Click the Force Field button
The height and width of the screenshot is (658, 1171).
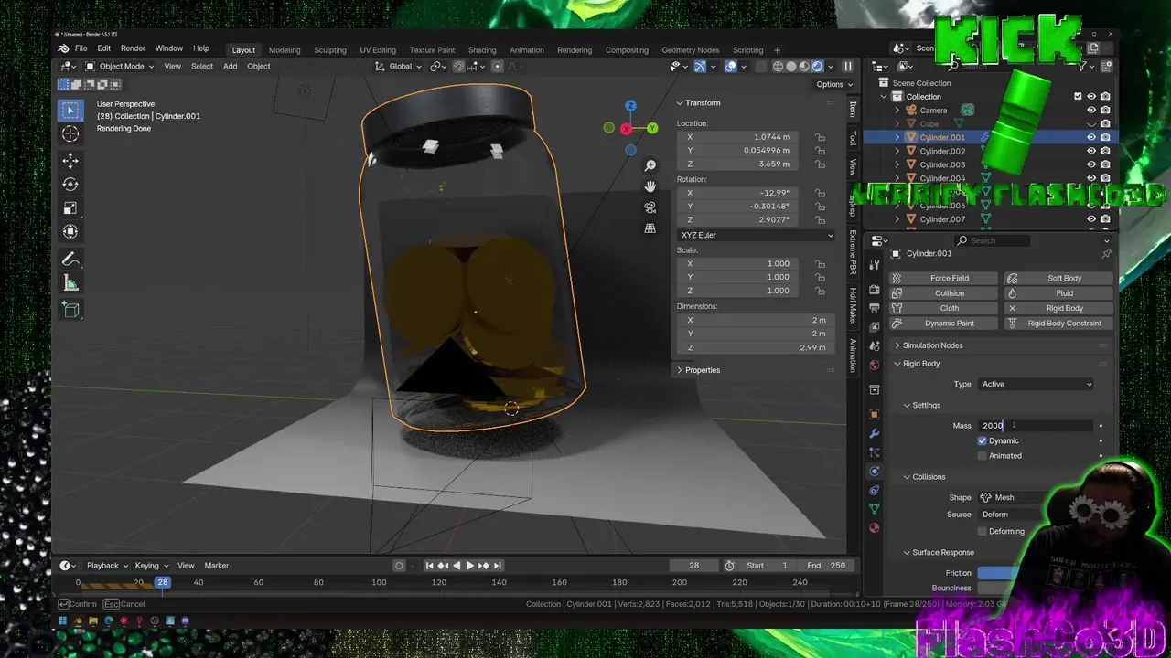(944, 278)
